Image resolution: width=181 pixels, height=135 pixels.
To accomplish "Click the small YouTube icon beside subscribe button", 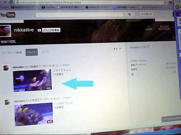I will pos(39,30).
